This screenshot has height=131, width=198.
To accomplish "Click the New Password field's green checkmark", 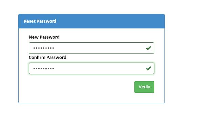I will [149, 48].
